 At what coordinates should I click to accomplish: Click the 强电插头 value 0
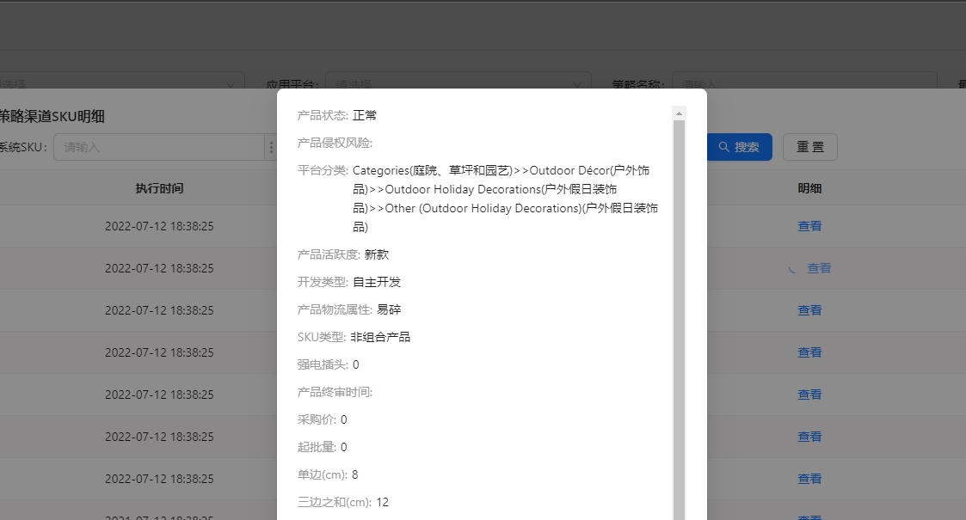click(355, 365)
